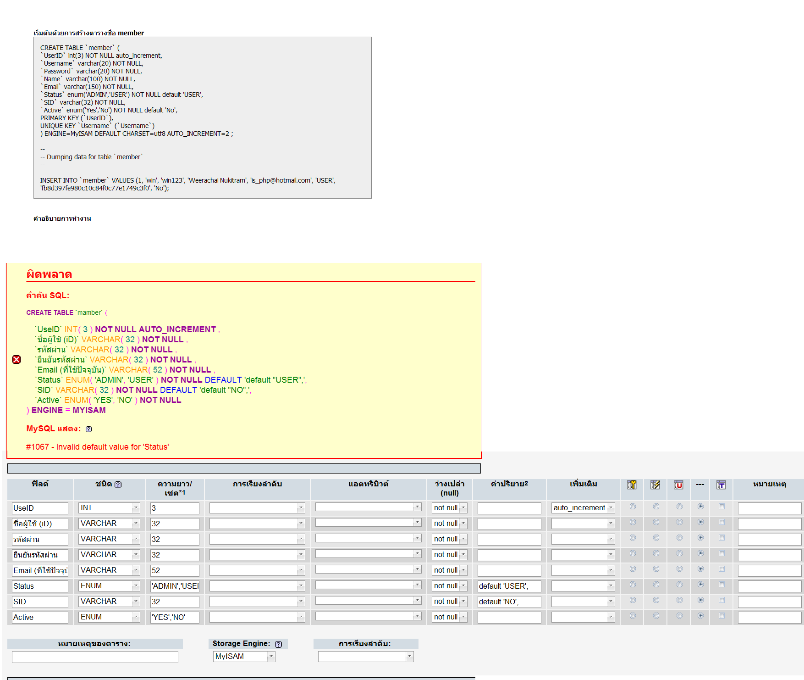Click the comment field for UseID row

pos(770,508)
